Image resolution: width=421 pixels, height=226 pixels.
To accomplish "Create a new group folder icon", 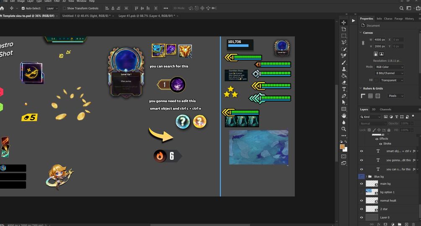I will [x=400, y=224].
